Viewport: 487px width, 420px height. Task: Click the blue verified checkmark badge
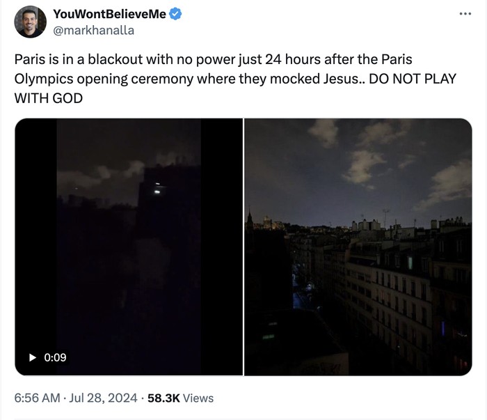[175, 15]
